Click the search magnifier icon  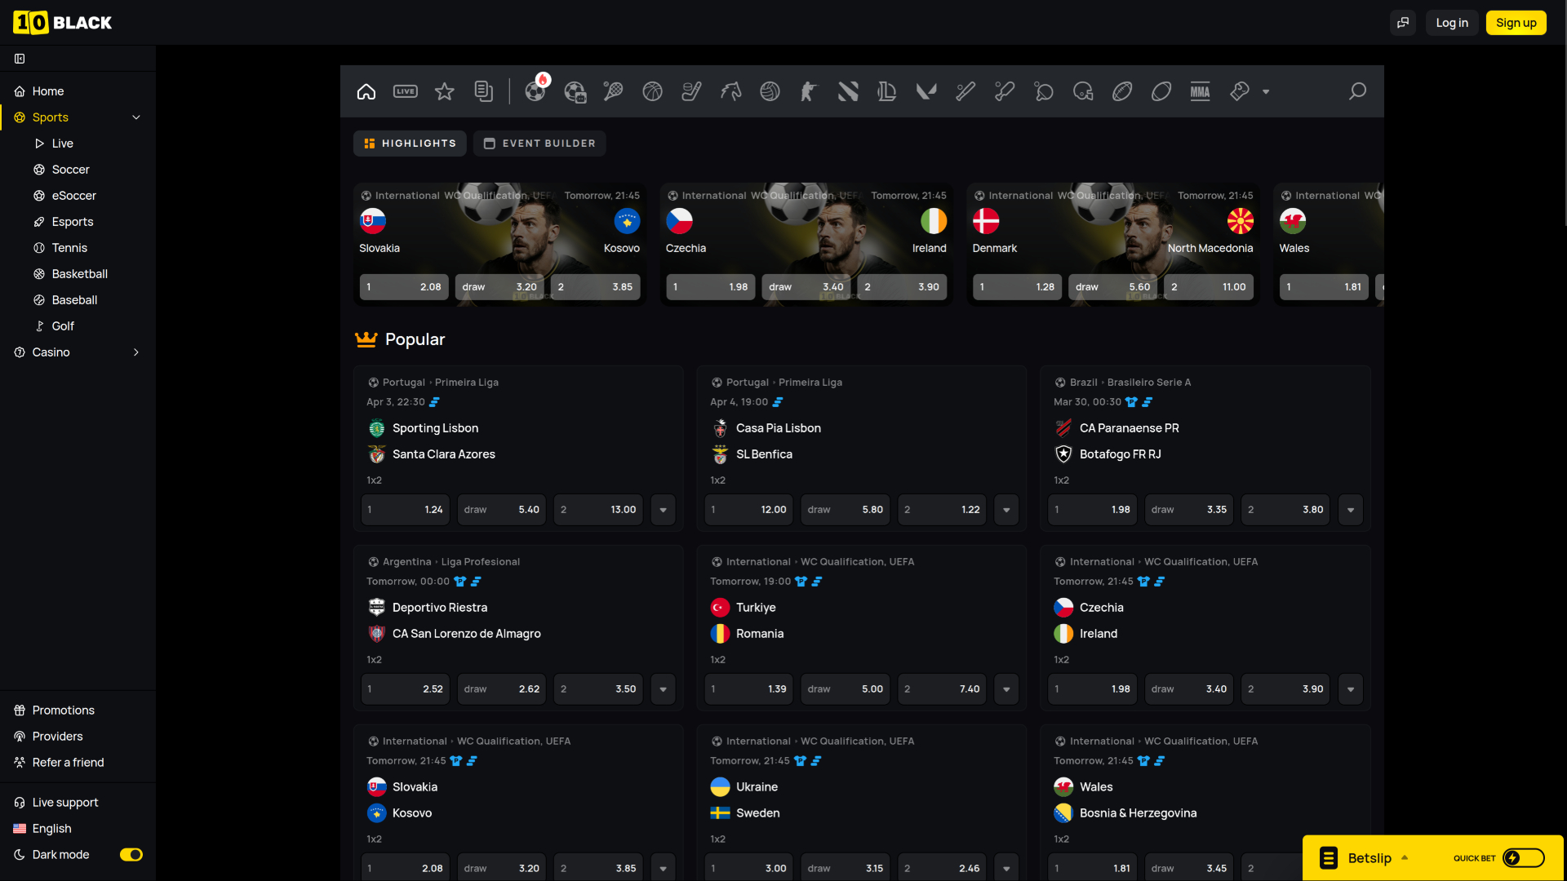click(x=1357, y=91)
